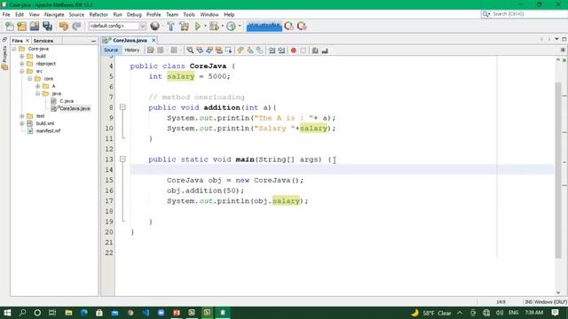Click the Next Bookmark icon
The height and width of the screenshot is (319, 568).
[250, 51]
